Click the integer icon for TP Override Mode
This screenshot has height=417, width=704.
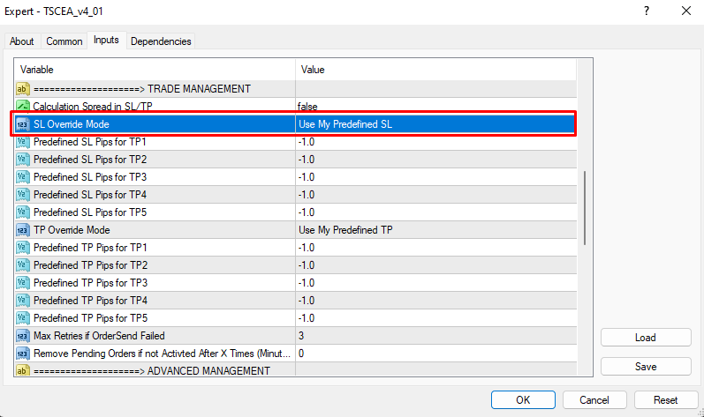23,230
